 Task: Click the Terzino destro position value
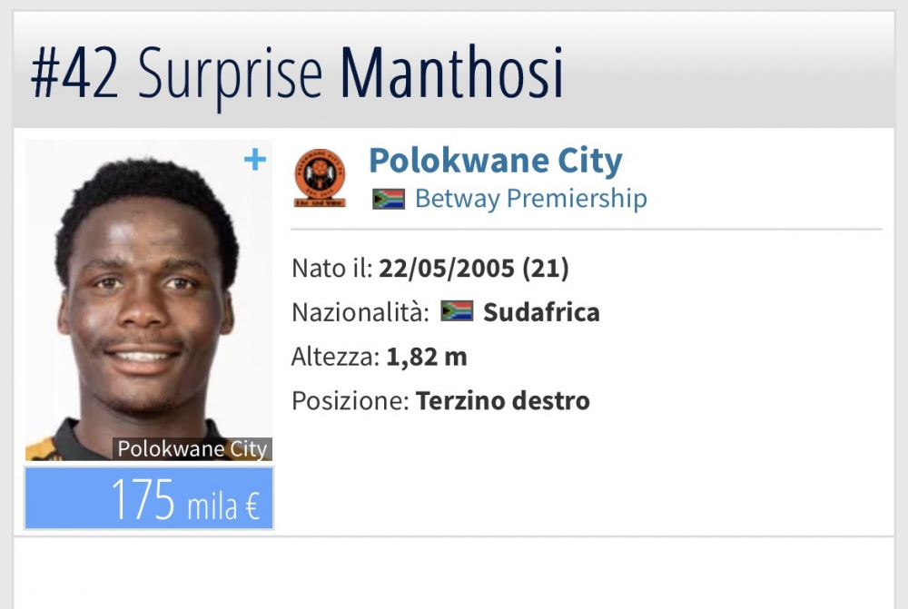503,400
